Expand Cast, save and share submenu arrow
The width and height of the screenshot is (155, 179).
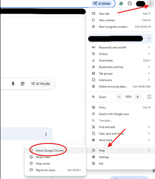click(149, 133)
